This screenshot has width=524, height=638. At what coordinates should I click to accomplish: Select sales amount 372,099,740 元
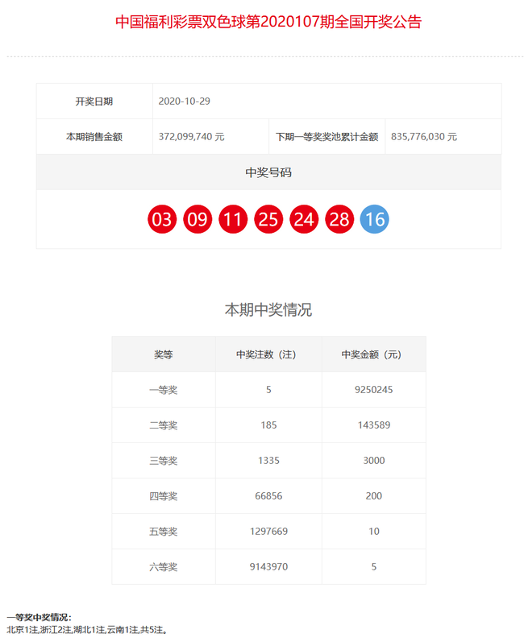click(191, 137)
